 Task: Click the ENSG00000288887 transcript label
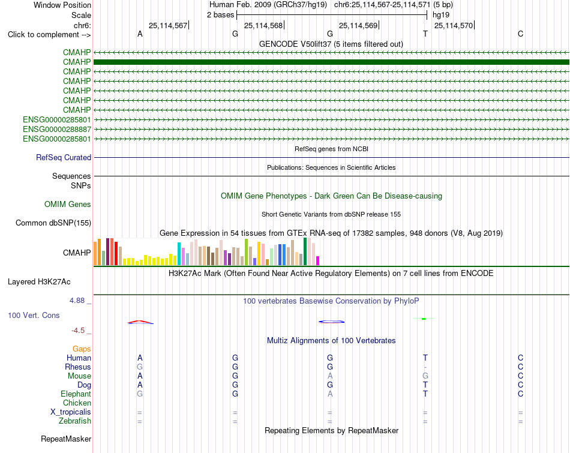click(57, 130)
